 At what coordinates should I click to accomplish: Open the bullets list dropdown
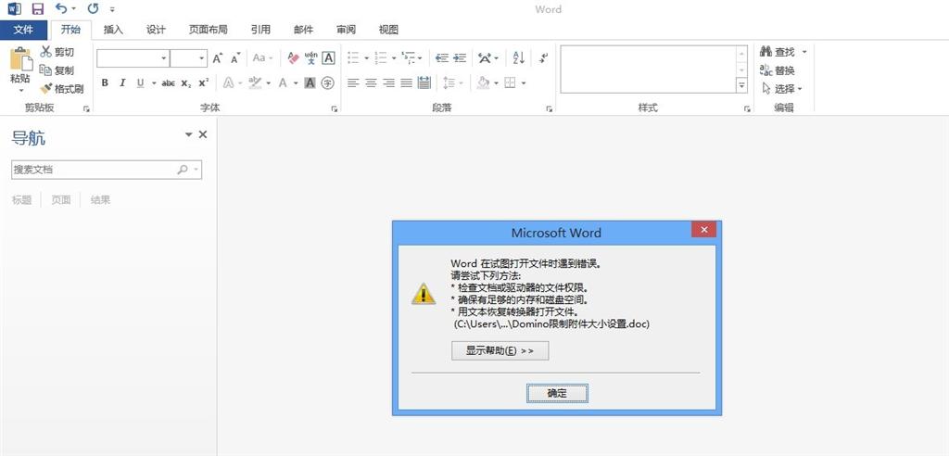coord(367,58)
